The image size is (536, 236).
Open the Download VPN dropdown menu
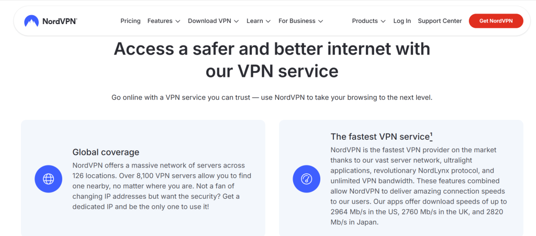point(214,21)
